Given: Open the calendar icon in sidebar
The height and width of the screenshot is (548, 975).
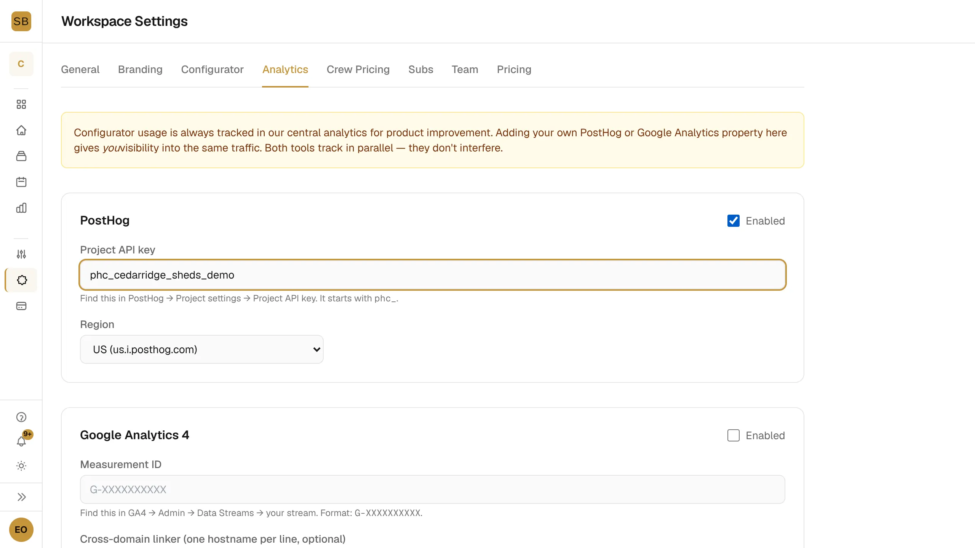Looking at the screenshot, I should click(x=21, y=182).
